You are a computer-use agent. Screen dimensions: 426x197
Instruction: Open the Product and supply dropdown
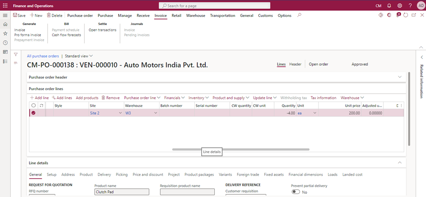231,98
